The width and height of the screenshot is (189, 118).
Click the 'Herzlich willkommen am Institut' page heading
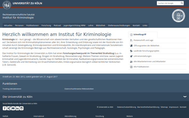click(x=57, y=34)
